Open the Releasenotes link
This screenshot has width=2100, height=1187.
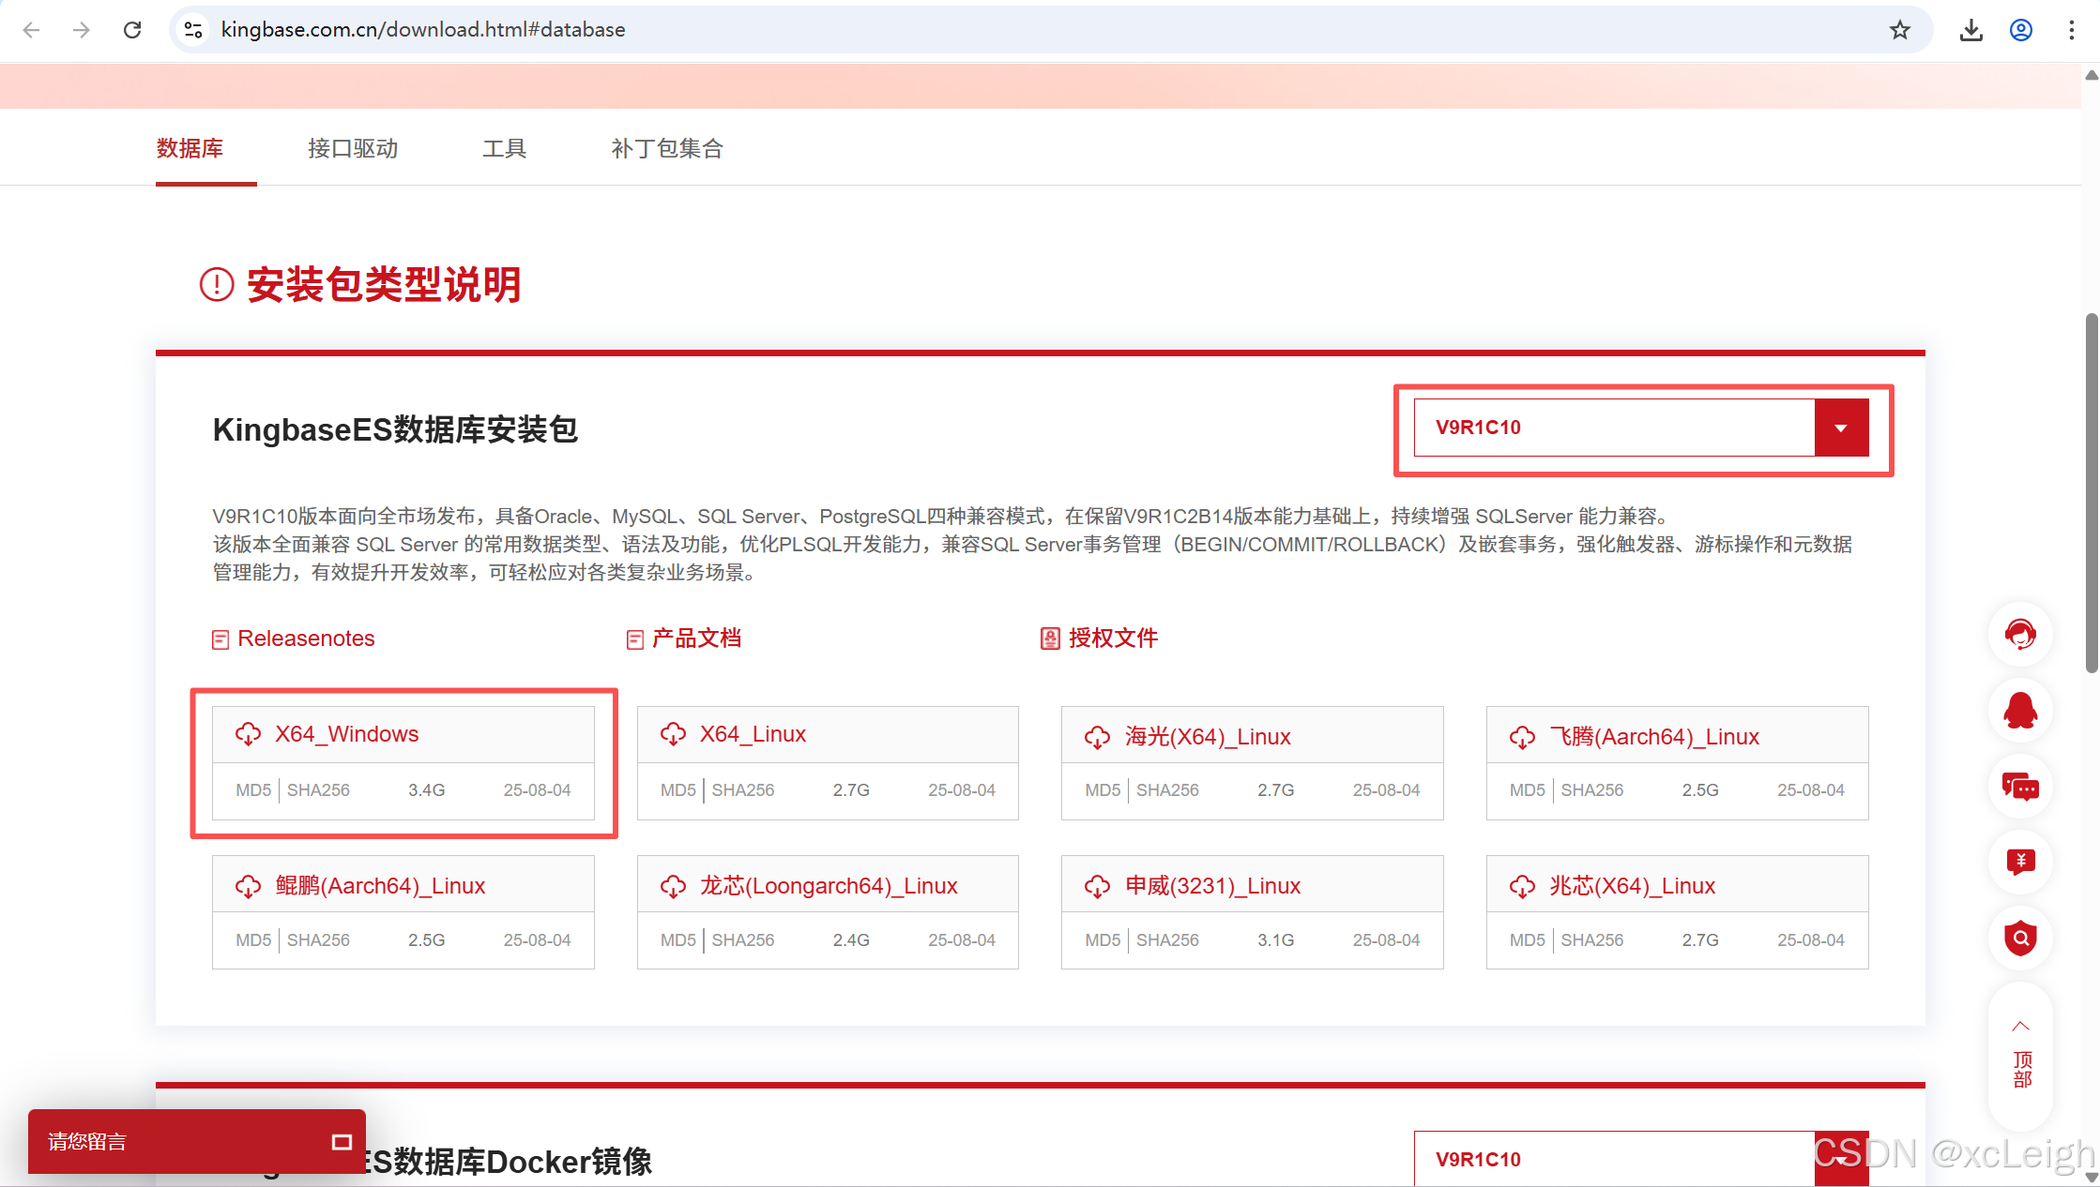(305, 639)
